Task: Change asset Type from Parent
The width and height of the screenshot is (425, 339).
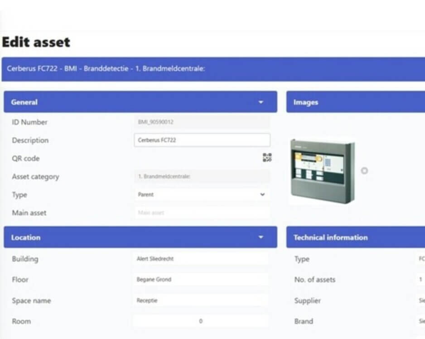Action: 202,194
